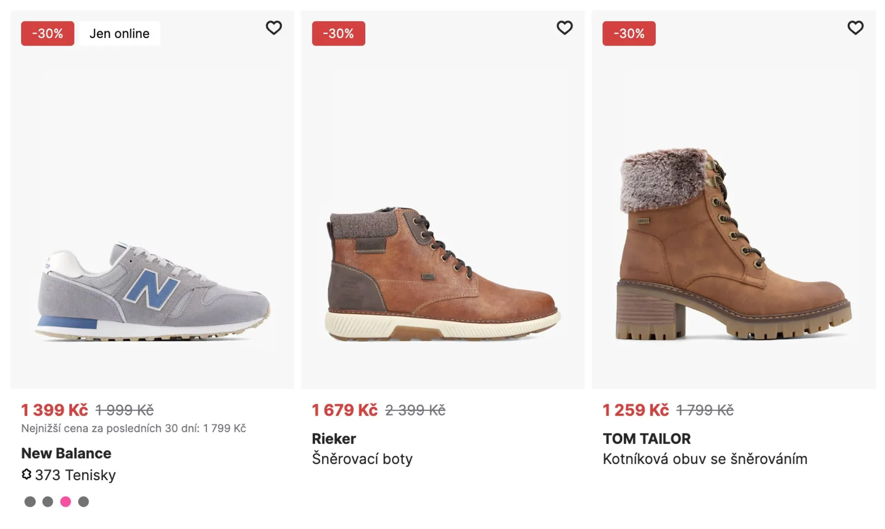Click the TOM TAILOR brand name
885x529 pixels.
click(647, 439)
